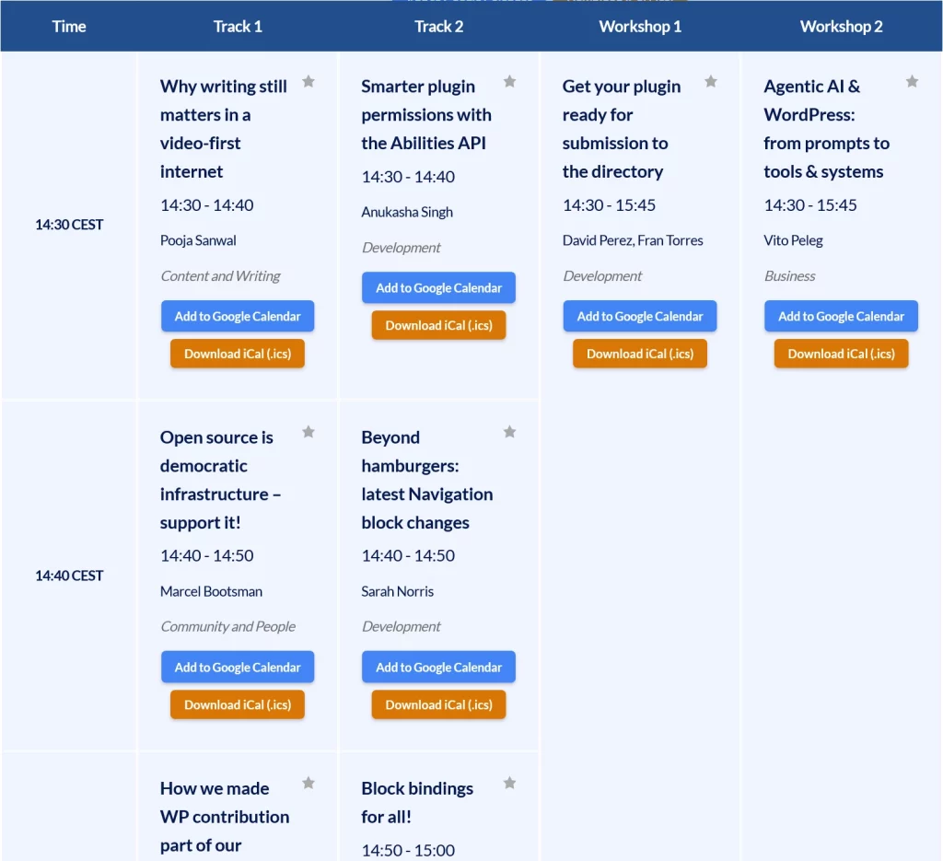The image size is (943, 861).
Task: Click the star on 'Get your plugin ready' workshop
Action: [x=711, y=82]
